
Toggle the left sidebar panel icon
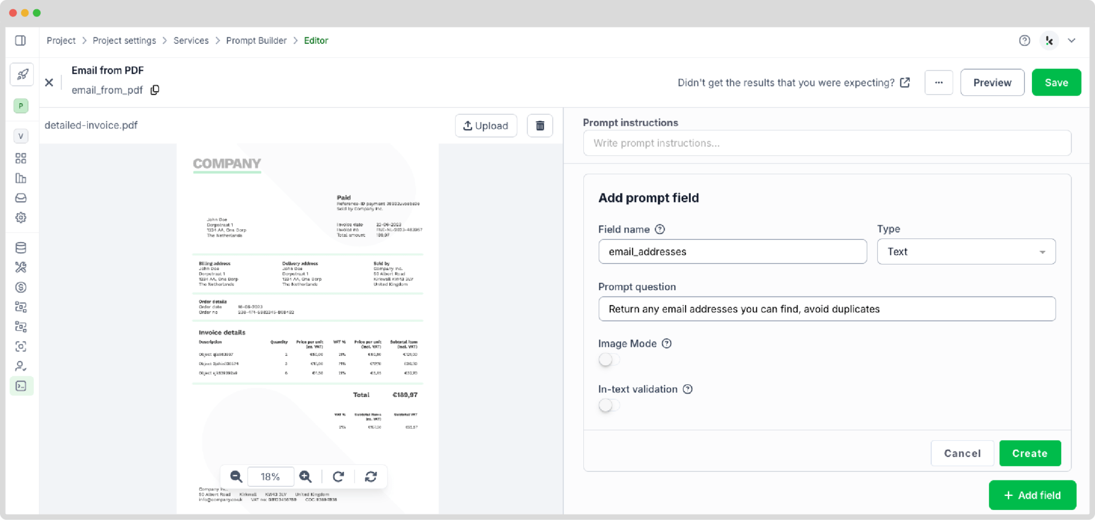coord(20,41)
